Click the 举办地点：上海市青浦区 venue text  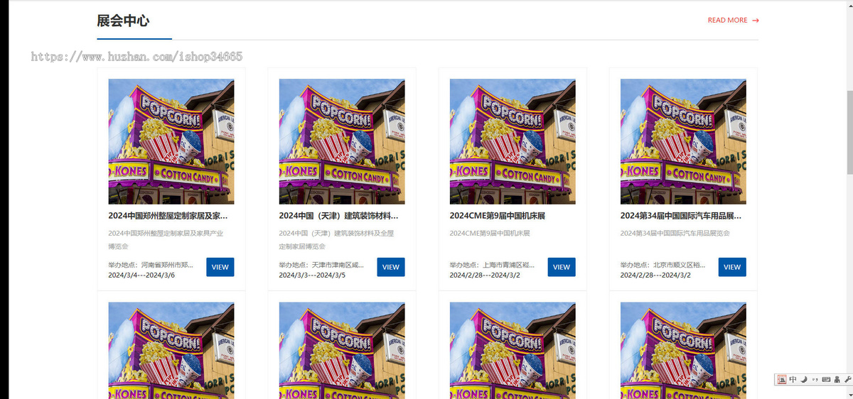click(492, 265)
